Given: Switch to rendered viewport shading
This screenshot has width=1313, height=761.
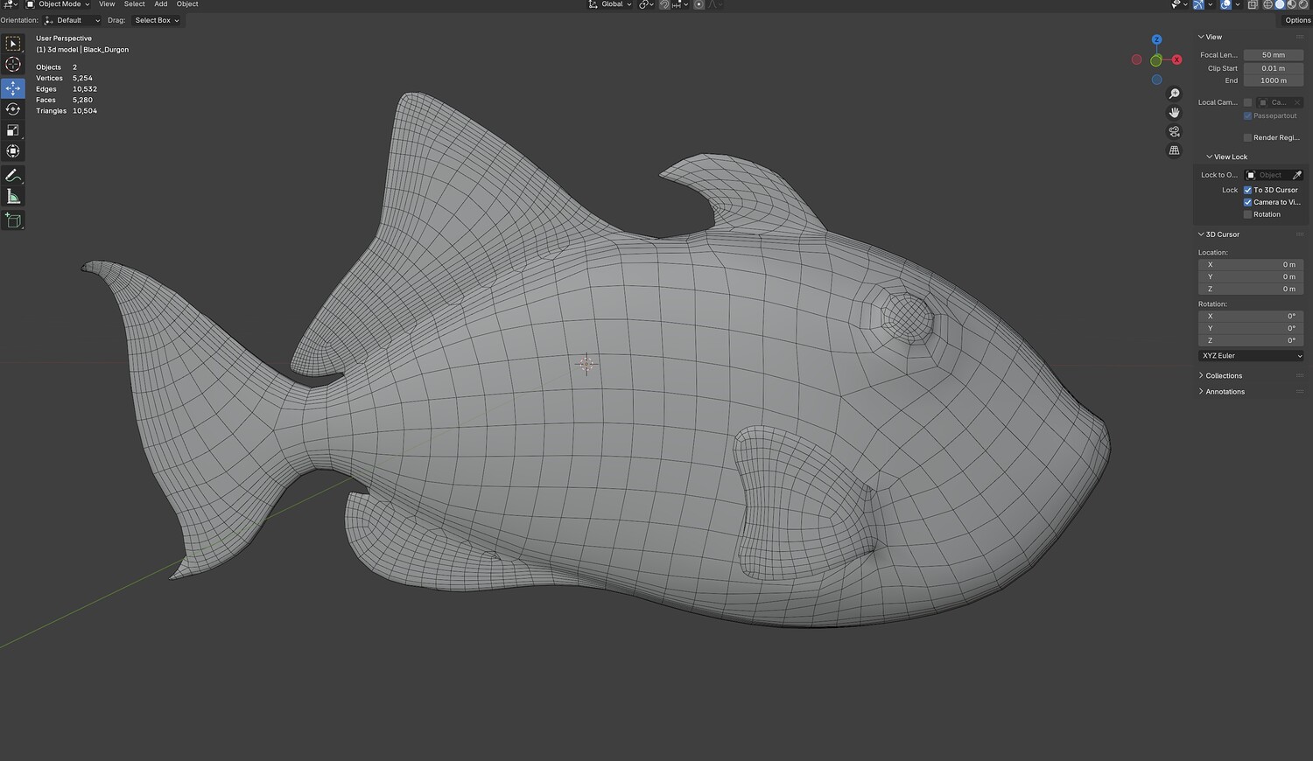Looking at the screenshot, I should 1303,4.
